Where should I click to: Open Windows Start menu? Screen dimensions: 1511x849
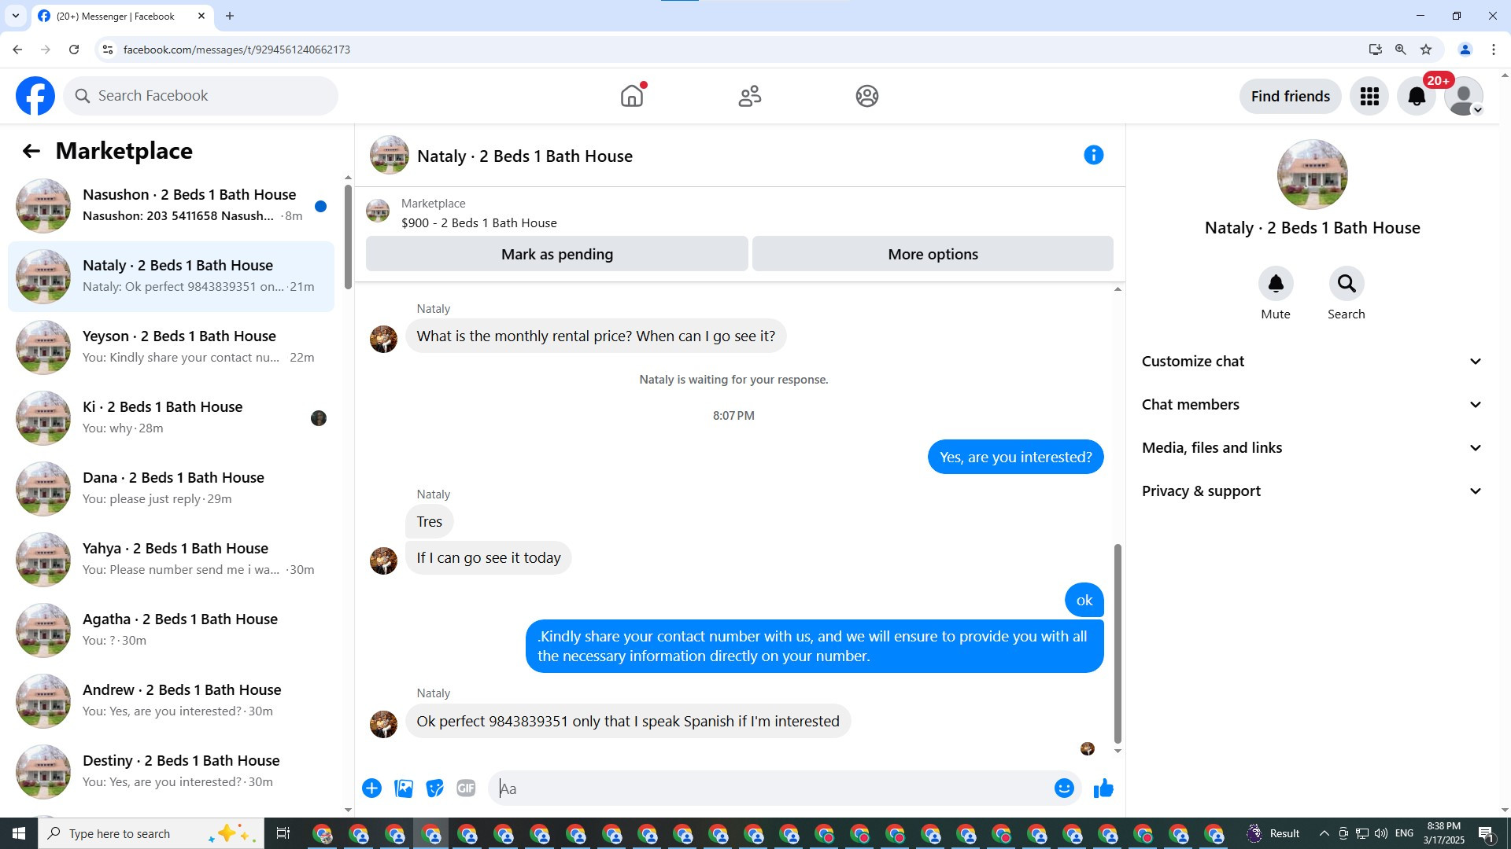pyautogui.click(x=19, y=833)
